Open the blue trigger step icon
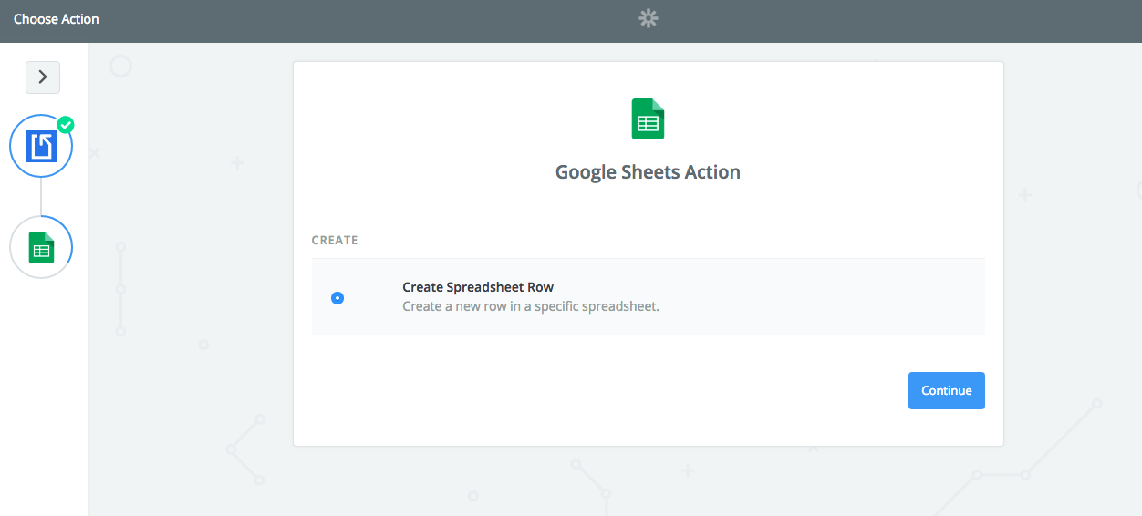1142x516 pixels. click(x=41, y=146)
